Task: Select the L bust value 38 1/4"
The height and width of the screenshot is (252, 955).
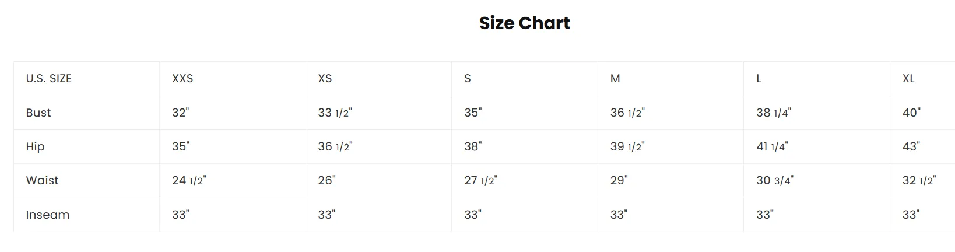Action: pos(774,113)
